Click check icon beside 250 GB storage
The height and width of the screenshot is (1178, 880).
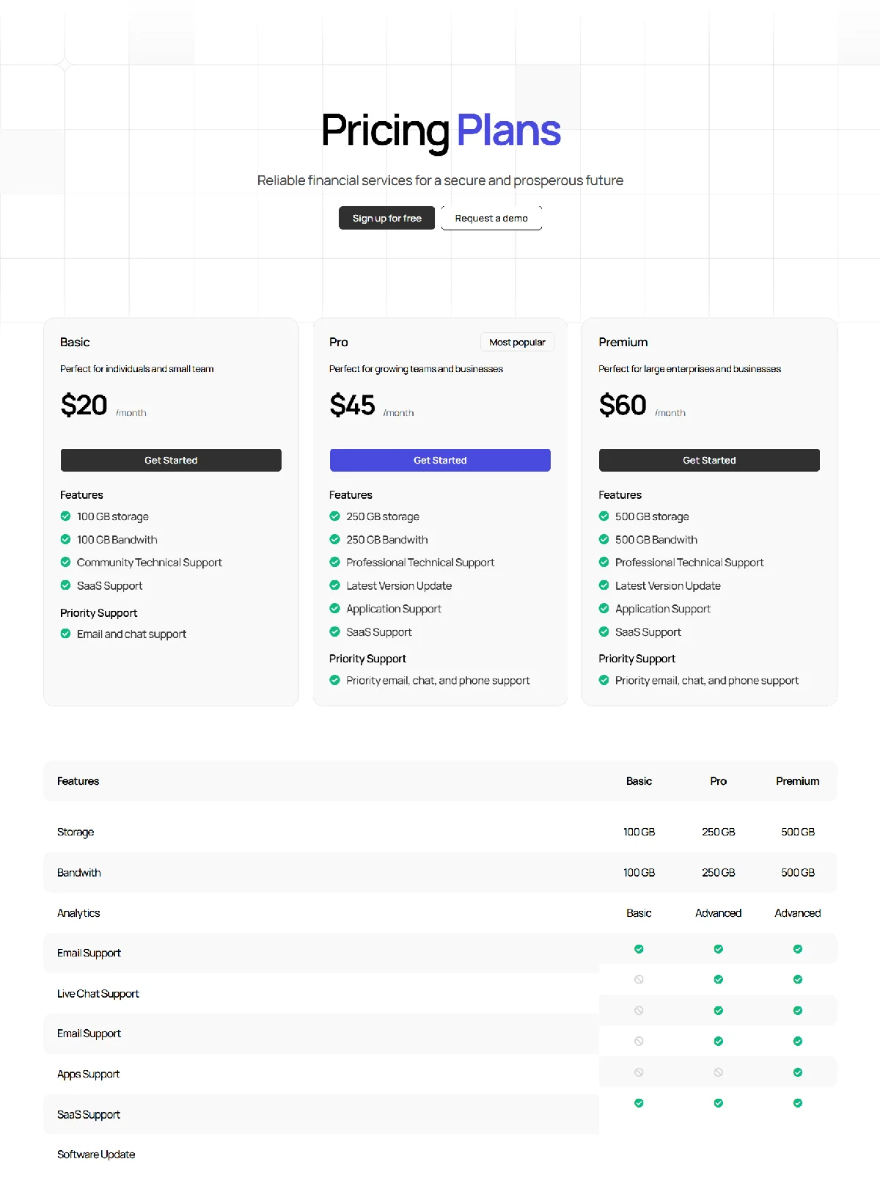[x=334, y=516]
